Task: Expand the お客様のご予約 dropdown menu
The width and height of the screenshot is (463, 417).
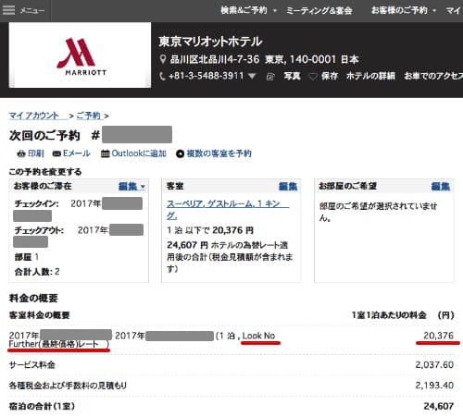Action: pyautogui.click(x=404, y=10)
